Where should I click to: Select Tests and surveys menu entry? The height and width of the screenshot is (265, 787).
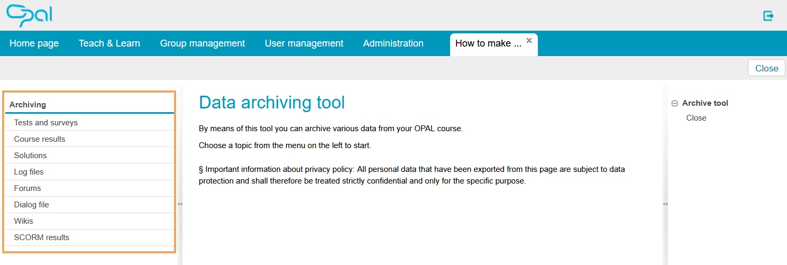[46, 123]
